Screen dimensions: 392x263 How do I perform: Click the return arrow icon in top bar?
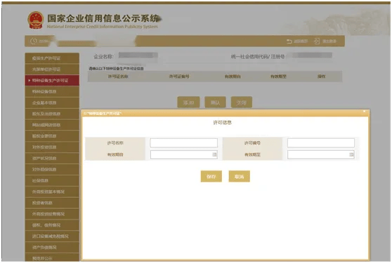click(x=289, y=41)
